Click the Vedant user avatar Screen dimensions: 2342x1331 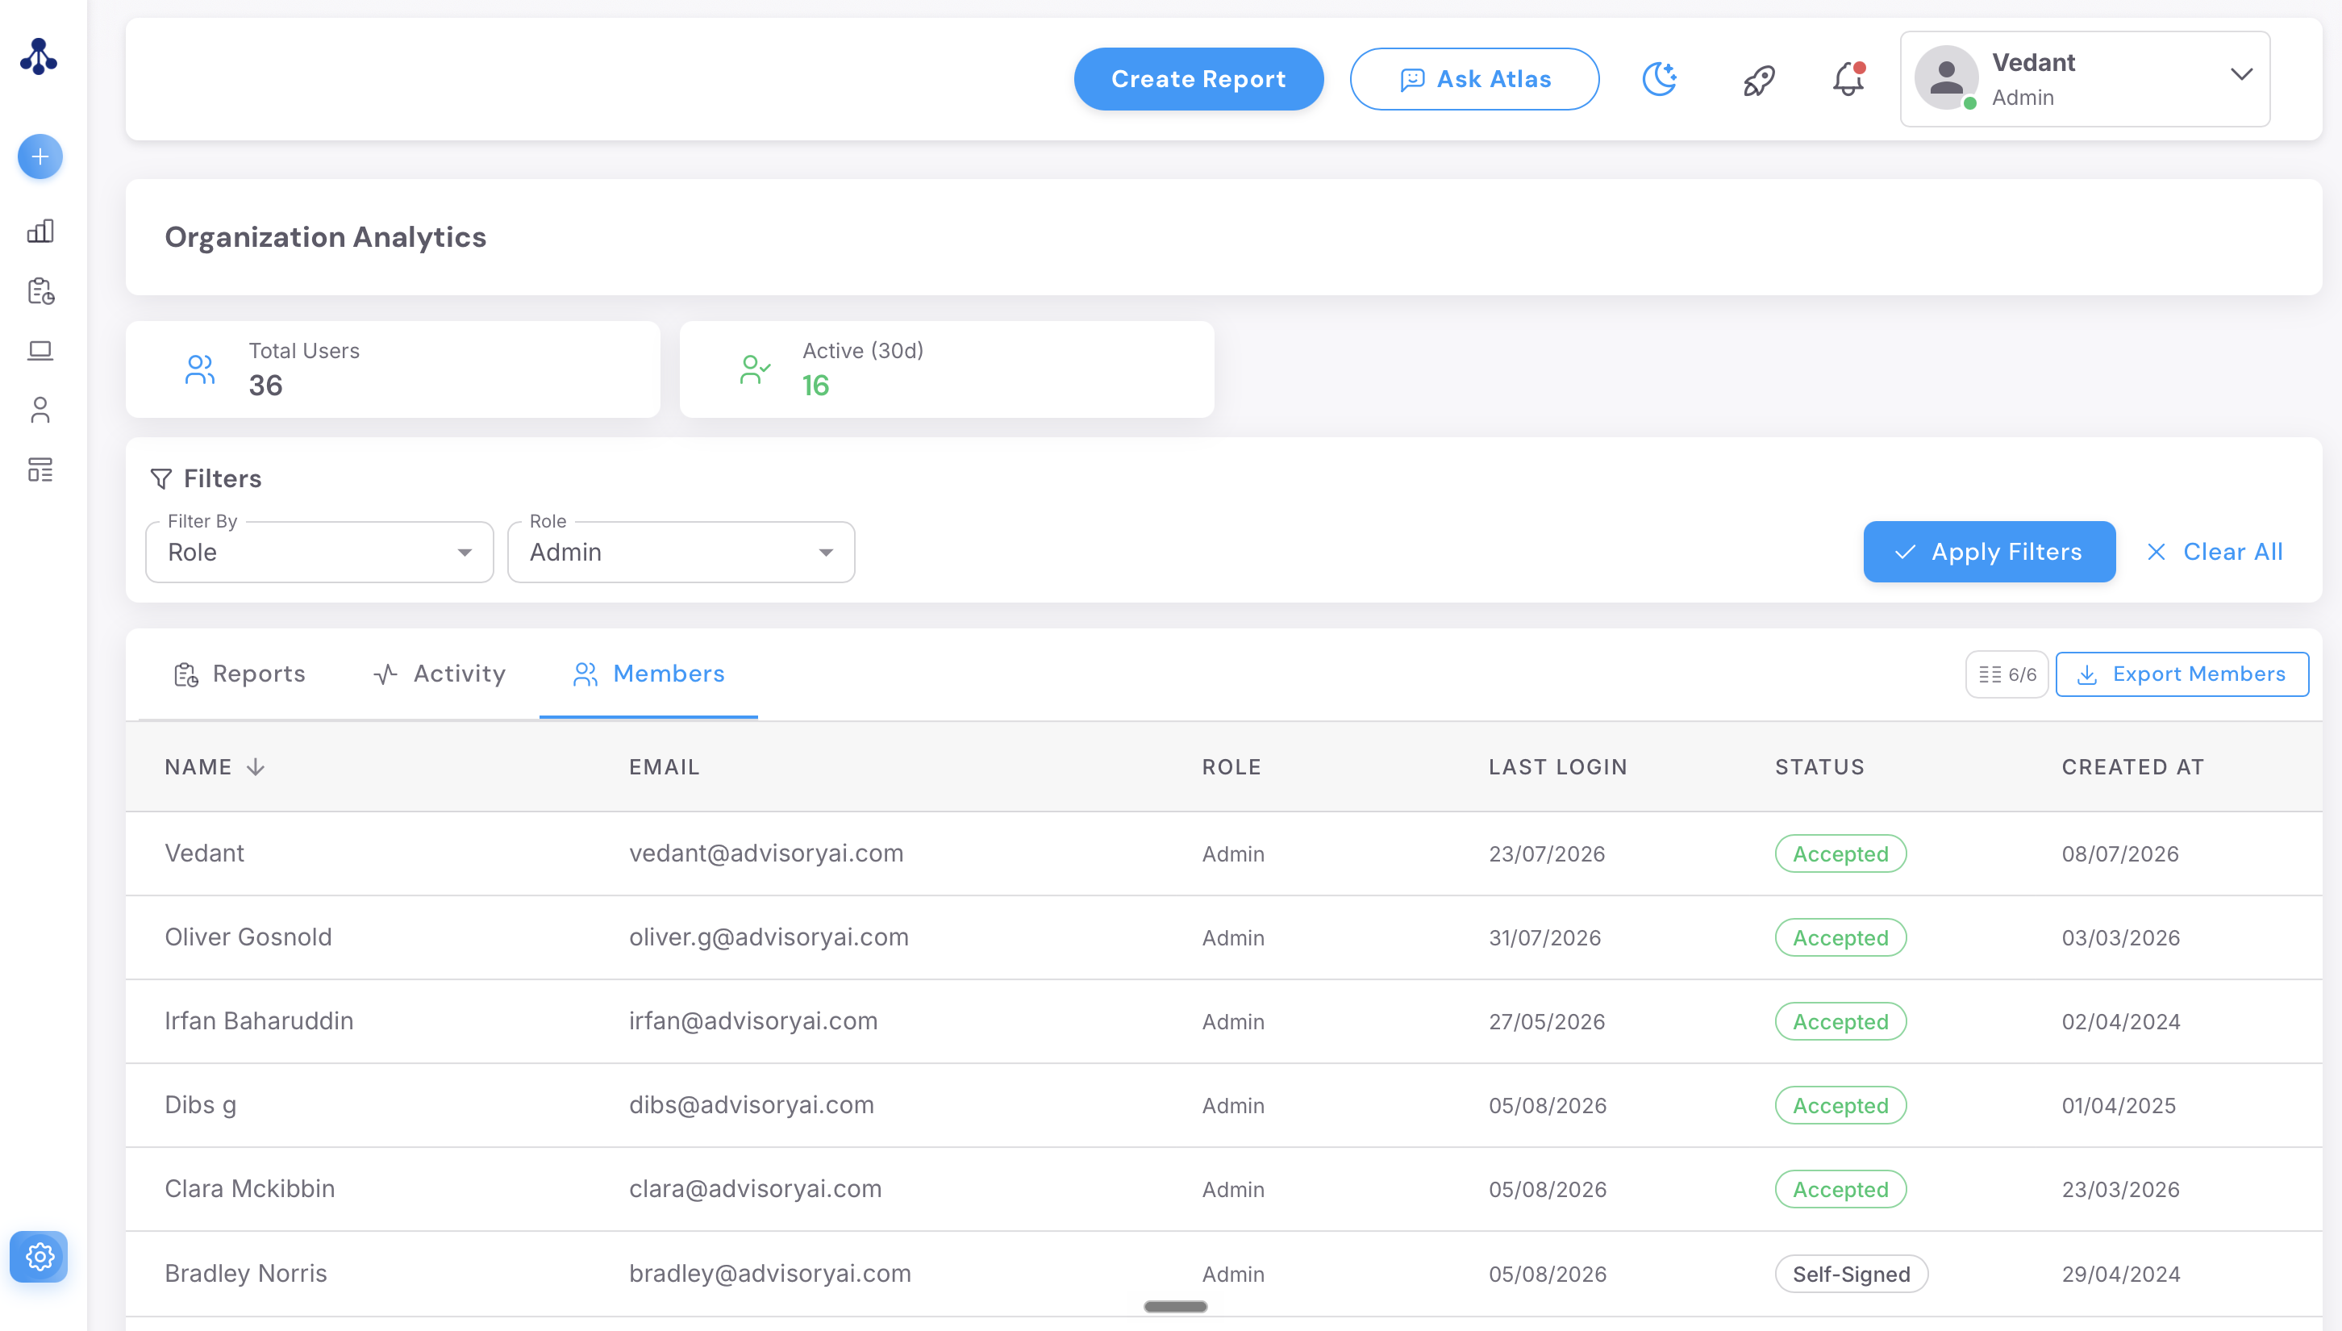[1945, 77]
